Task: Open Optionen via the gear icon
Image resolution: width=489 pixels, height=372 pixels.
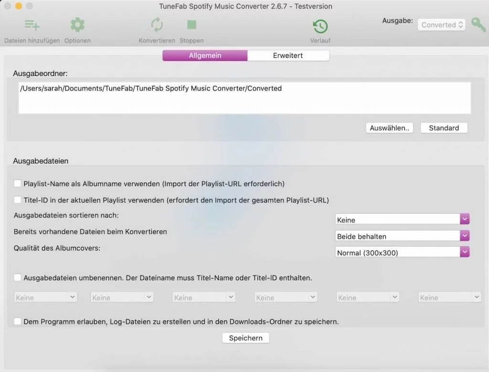Action: (x=77, y=25)
